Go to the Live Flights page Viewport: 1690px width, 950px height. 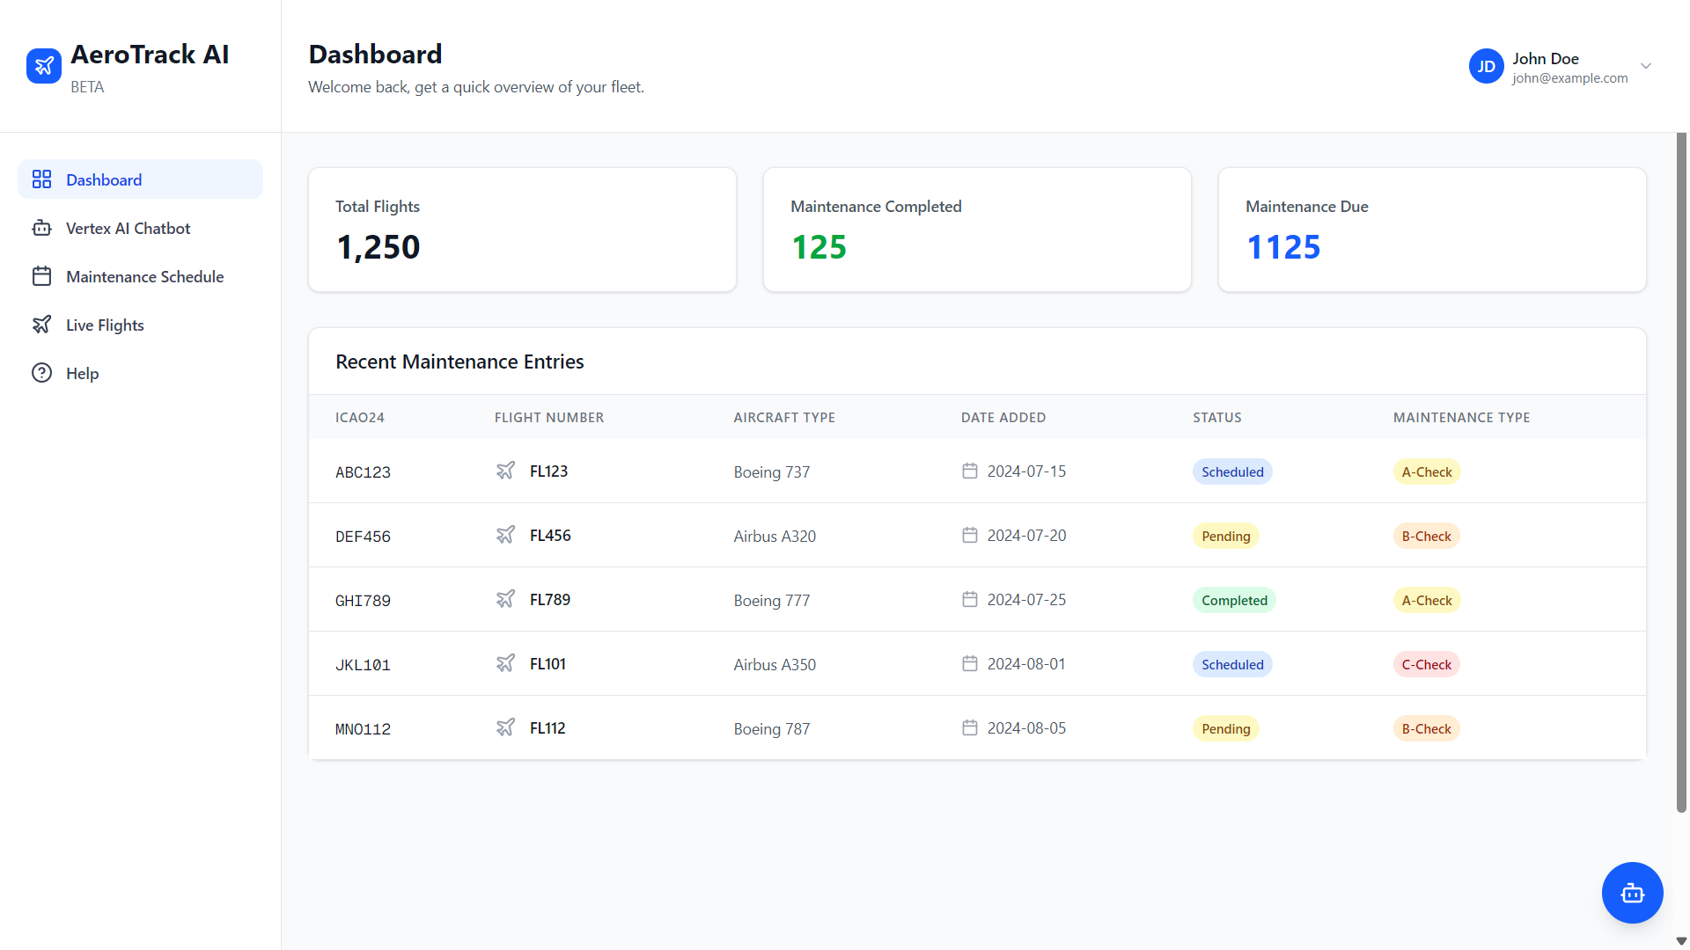105,325
